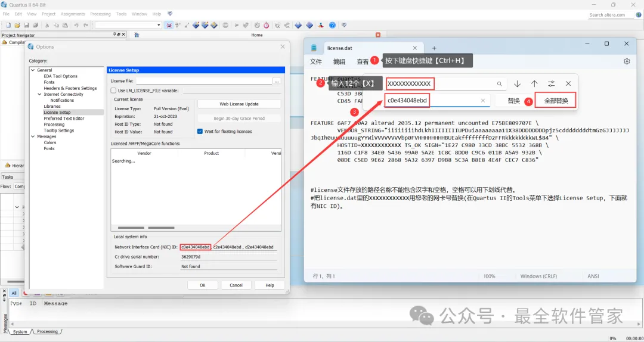Open the toolbar project dropdown list
This screenshot has width=644, height=342.
click(x=159, y=25)
